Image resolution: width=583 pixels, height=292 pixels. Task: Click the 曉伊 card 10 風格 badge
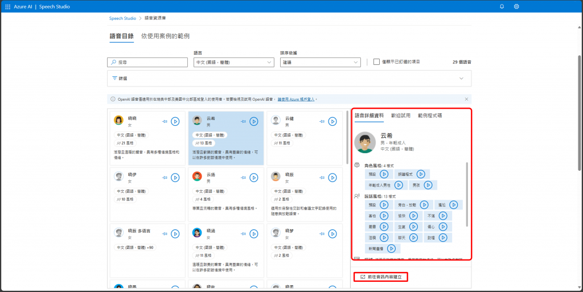(125, 199)
